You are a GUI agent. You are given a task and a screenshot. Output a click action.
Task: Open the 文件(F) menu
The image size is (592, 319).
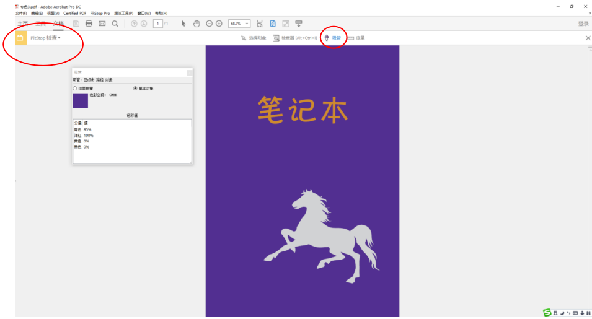[x=21, y=13]
